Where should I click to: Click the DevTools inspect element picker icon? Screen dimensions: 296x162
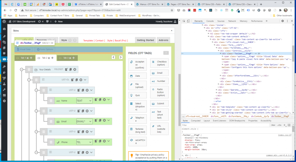coord(184,21)
